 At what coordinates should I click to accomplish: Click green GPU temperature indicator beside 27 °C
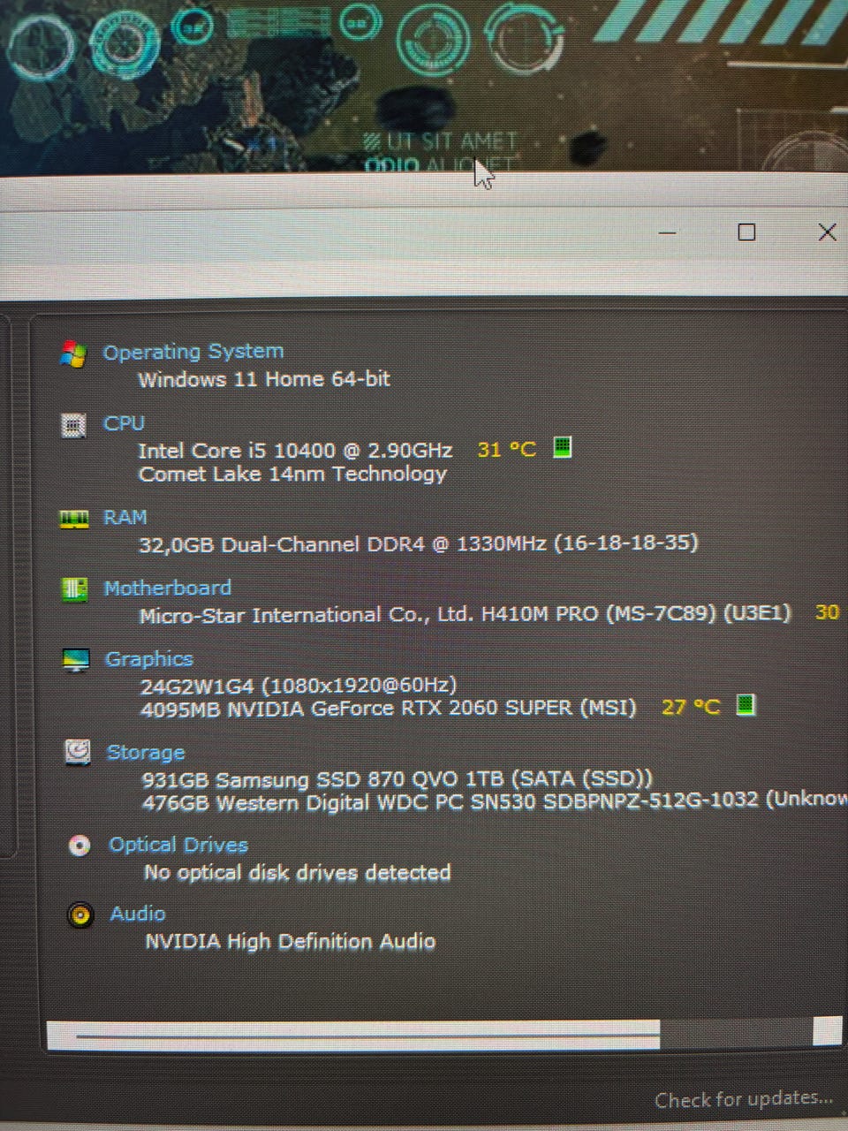[x=746, y=705]
